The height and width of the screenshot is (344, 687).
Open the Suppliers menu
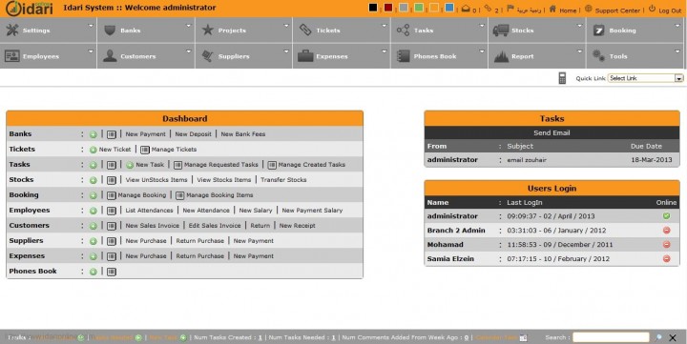point(243,56)
